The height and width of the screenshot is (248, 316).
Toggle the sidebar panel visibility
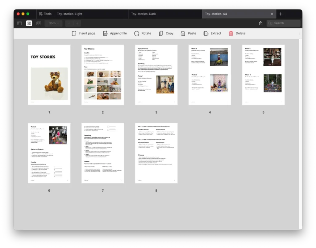(x=19, y=23)
